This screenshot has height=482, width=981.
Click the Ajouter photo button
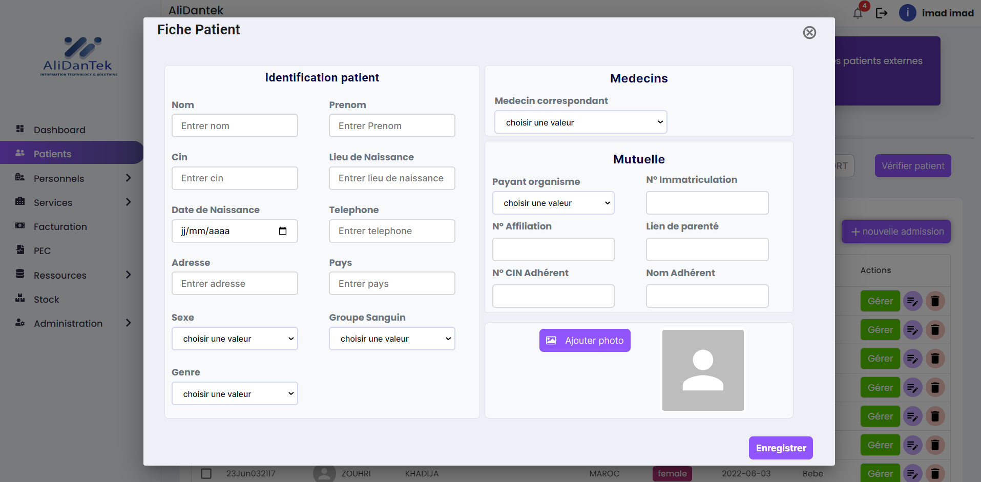point(585,341)
